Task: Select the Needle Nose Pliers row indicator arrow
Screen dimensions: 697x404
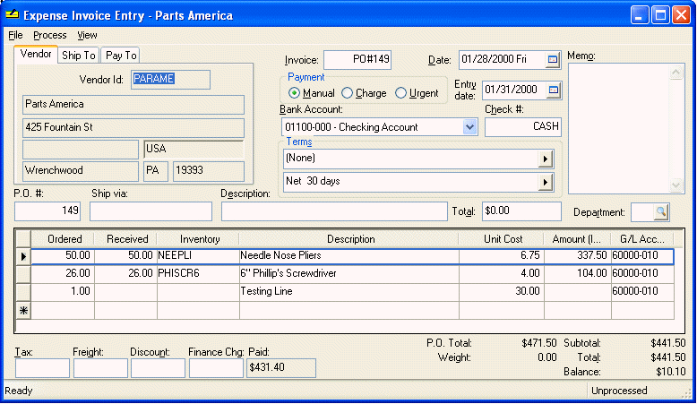Action: click(x=23, y=256)
